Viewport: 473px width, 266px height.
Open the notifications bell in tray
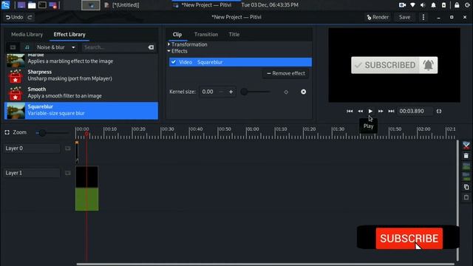pyautogui.click(x=433, y=5)
